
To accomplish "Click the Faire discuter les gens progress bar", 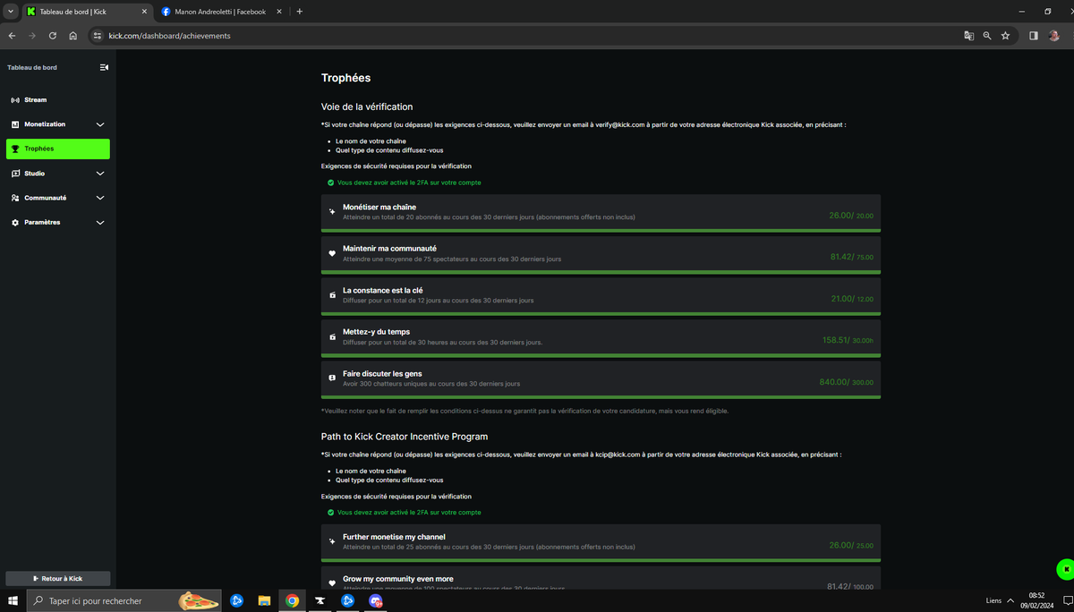I will coord(601,397).
